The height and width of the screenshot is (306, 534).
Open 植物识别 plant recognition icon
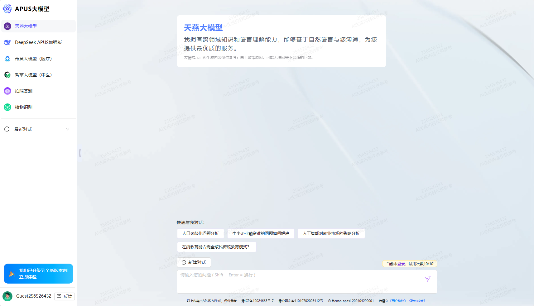click(x=7, y=107)
